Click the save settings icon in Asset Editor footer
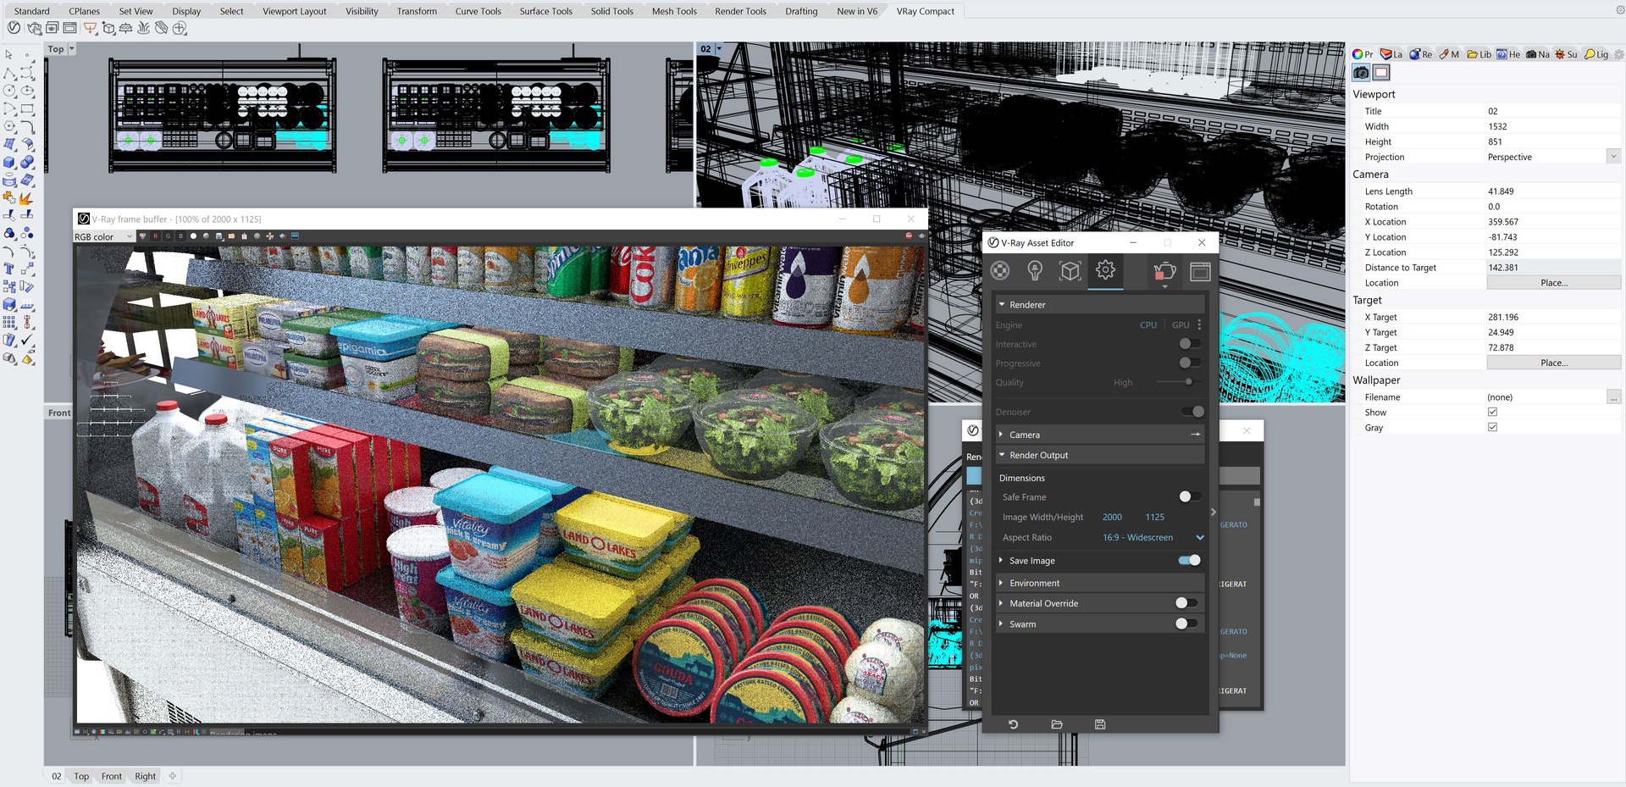The height and width of the screenshot is (787, 1626). (x=1100, y=724)
